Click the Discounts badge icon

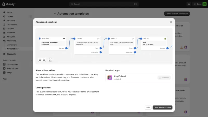click(x=4, y=54)
